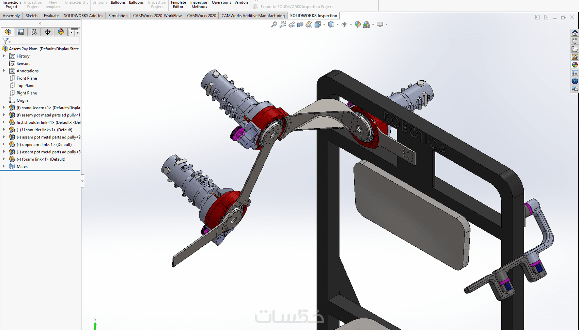Open the Hide/Show Items dropdown arrow
This screenshot has width=579, height=330.
pos(351,24)
